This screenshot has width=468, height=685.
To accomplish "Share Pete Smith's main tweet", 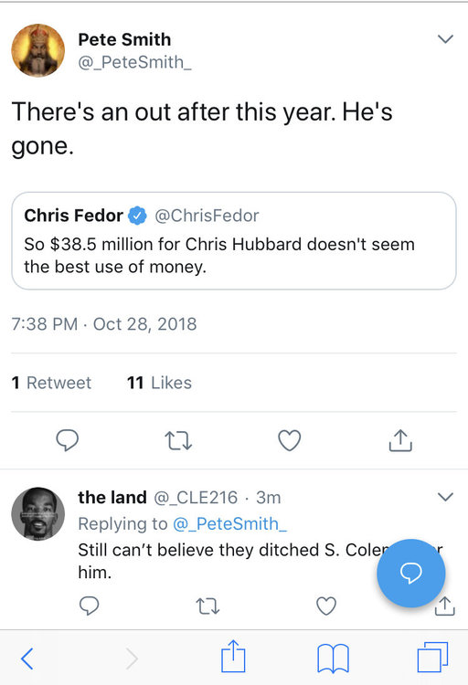I will pos(400,440).
